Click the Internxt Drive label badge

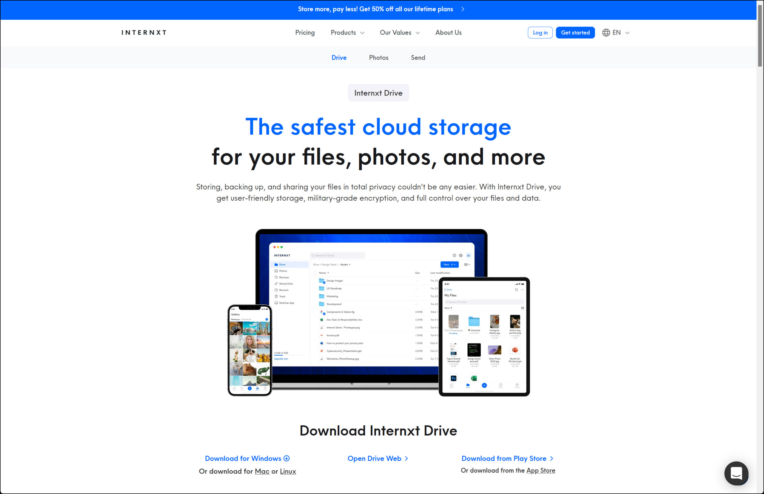pyautogui.click(x=378, y=93)
